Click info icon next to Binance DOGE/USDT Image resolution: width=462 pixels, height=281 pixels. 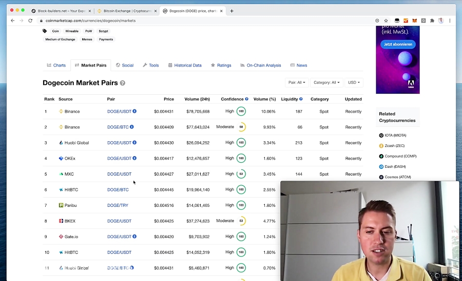[134, 111]
